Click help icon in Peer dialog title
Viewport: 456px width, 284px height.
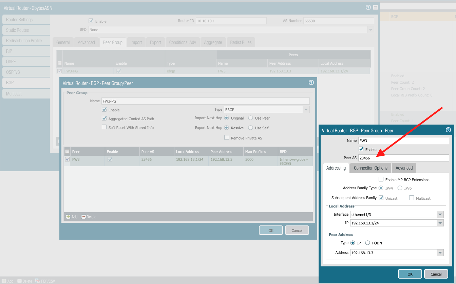click(x=448, y=130)
